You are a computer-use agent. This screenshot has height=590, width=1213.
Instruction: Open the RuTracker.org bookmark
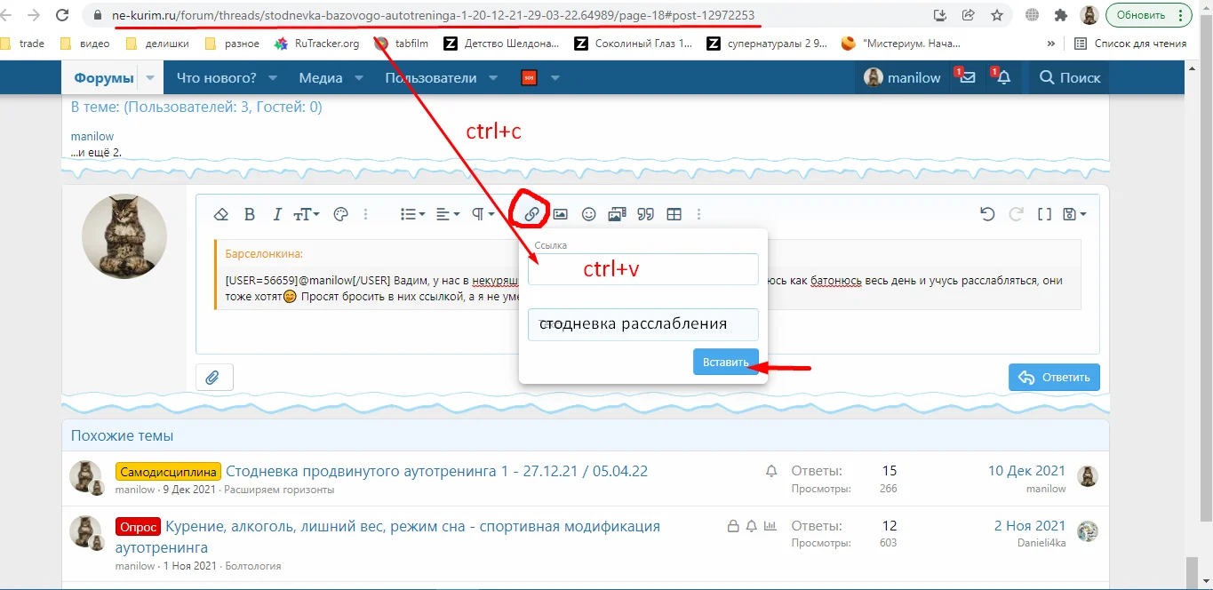317,43
